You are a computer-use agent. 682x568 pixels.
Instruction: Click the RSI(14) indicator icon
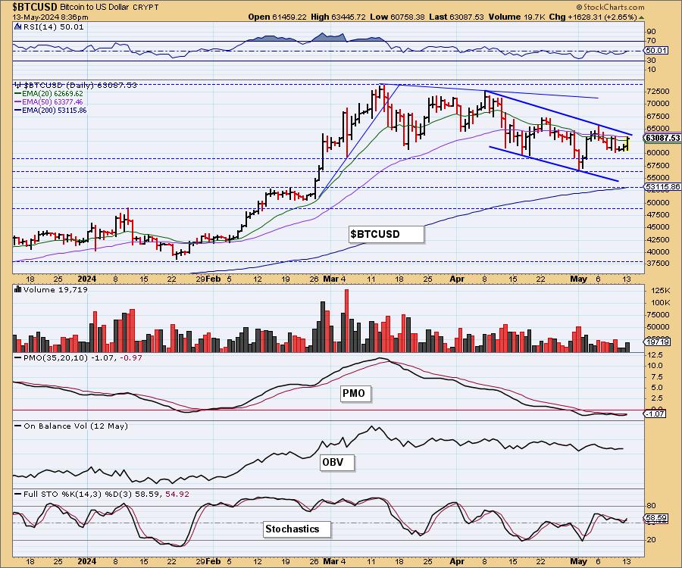pos(18,27)
